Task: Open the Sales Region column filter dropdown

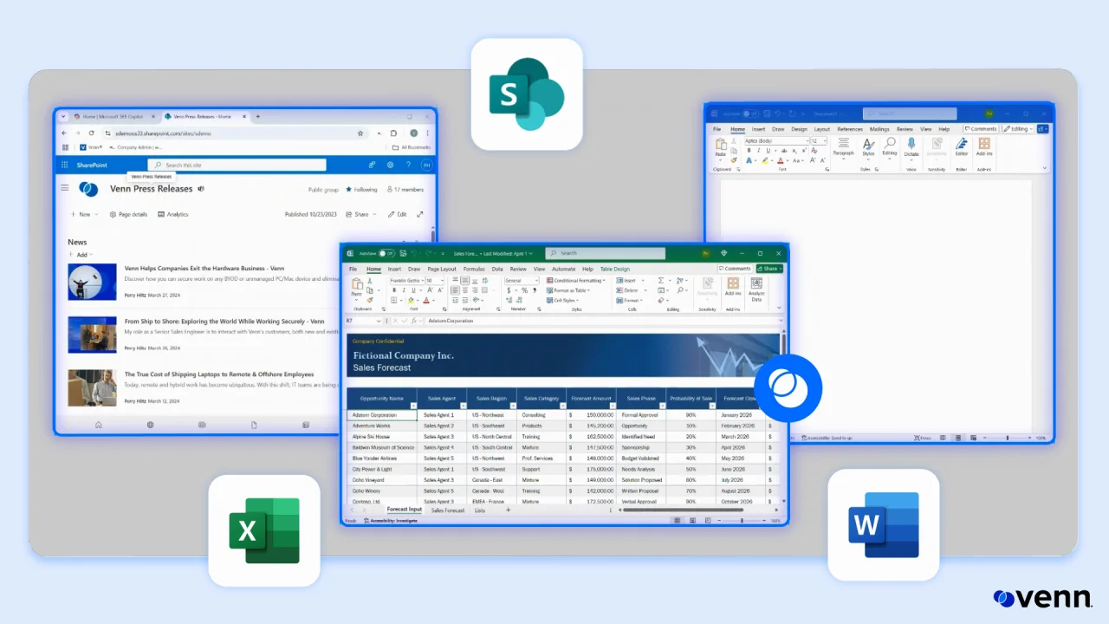Action: click(512, 406)
